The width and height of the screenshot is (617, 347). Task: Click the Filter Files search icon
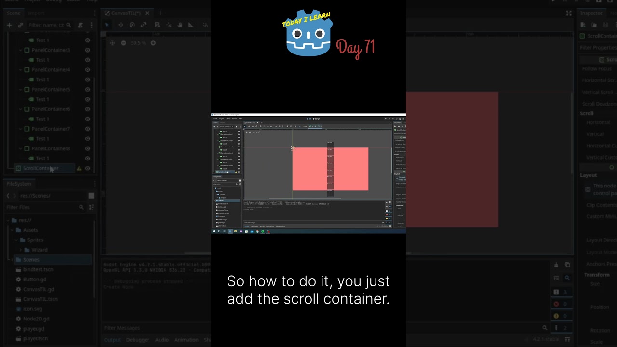point(81,207)
